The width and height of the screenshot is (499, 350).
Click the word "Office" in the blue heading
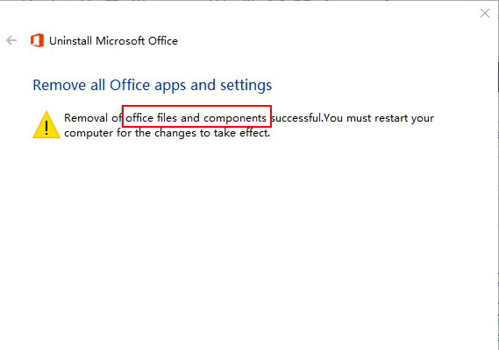pyautogui.click(x=130, y=85)
